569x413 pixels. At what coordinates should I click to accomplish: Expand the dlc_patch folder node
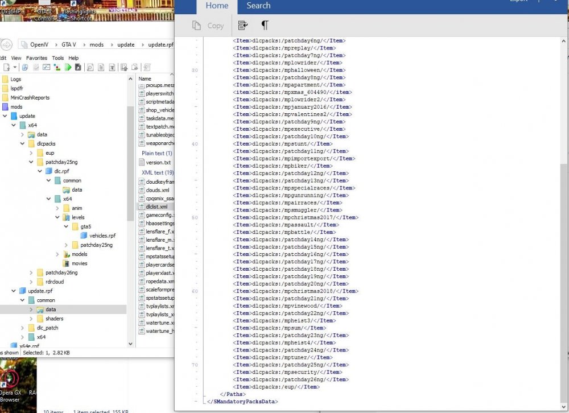click(x=22, y=328)
